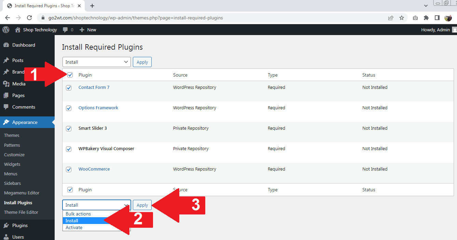Open the Chrome profile avatar
The width and height of the screenshot is (457, 240).
click(448, 18)
